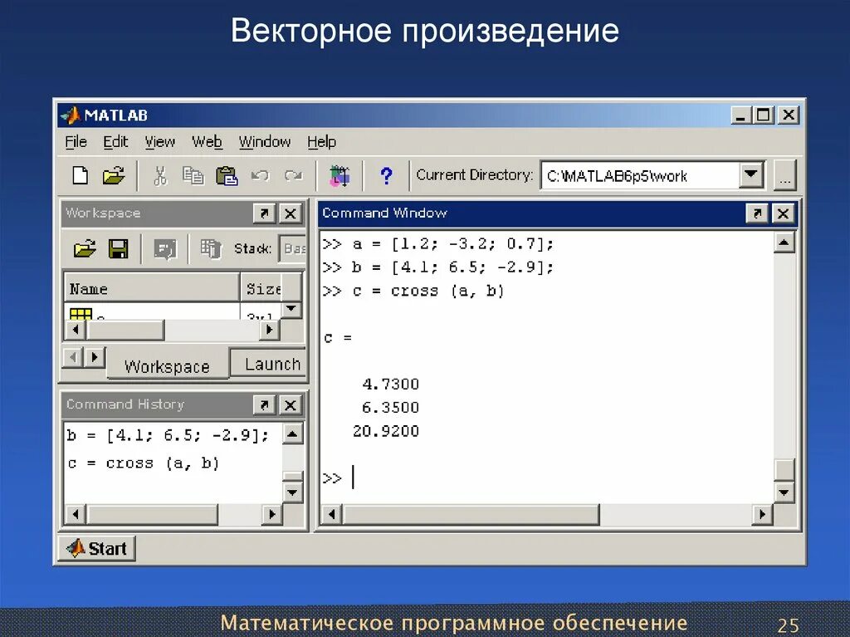Click the Workspace panel Load data folder icon

click(85, 249)
